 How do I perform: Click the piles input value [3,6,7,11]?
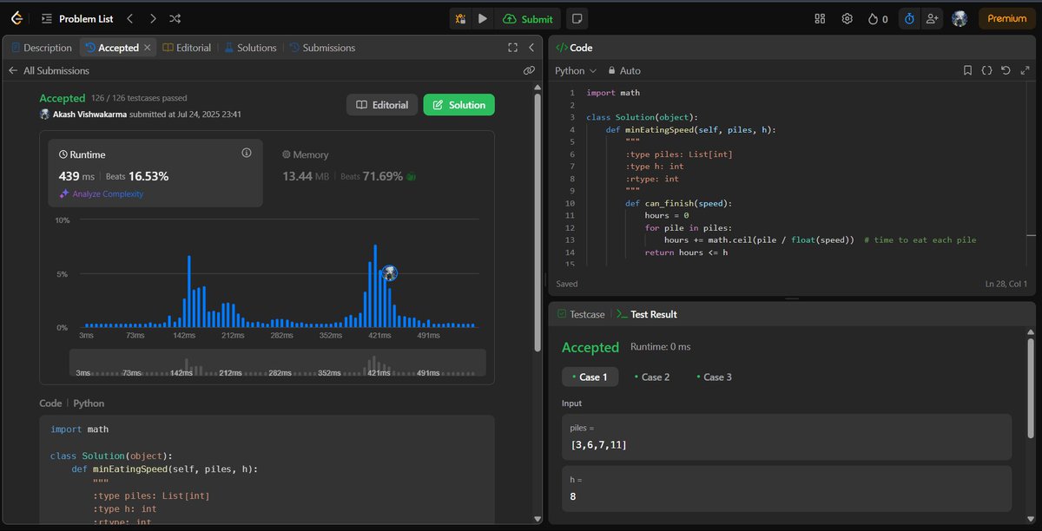pyautogui.click(x=599, y=445)
